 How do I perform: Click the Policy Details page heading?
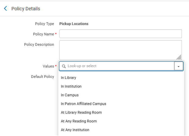click(26, 9)
